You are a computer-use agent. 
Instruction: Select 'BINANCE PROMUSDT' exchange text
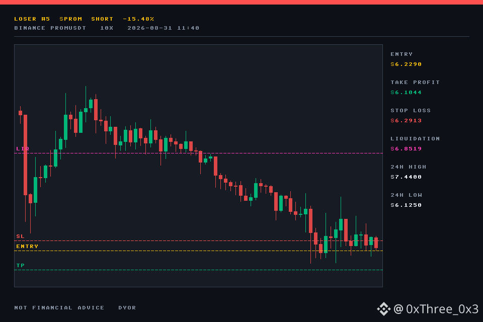point(50,28)
